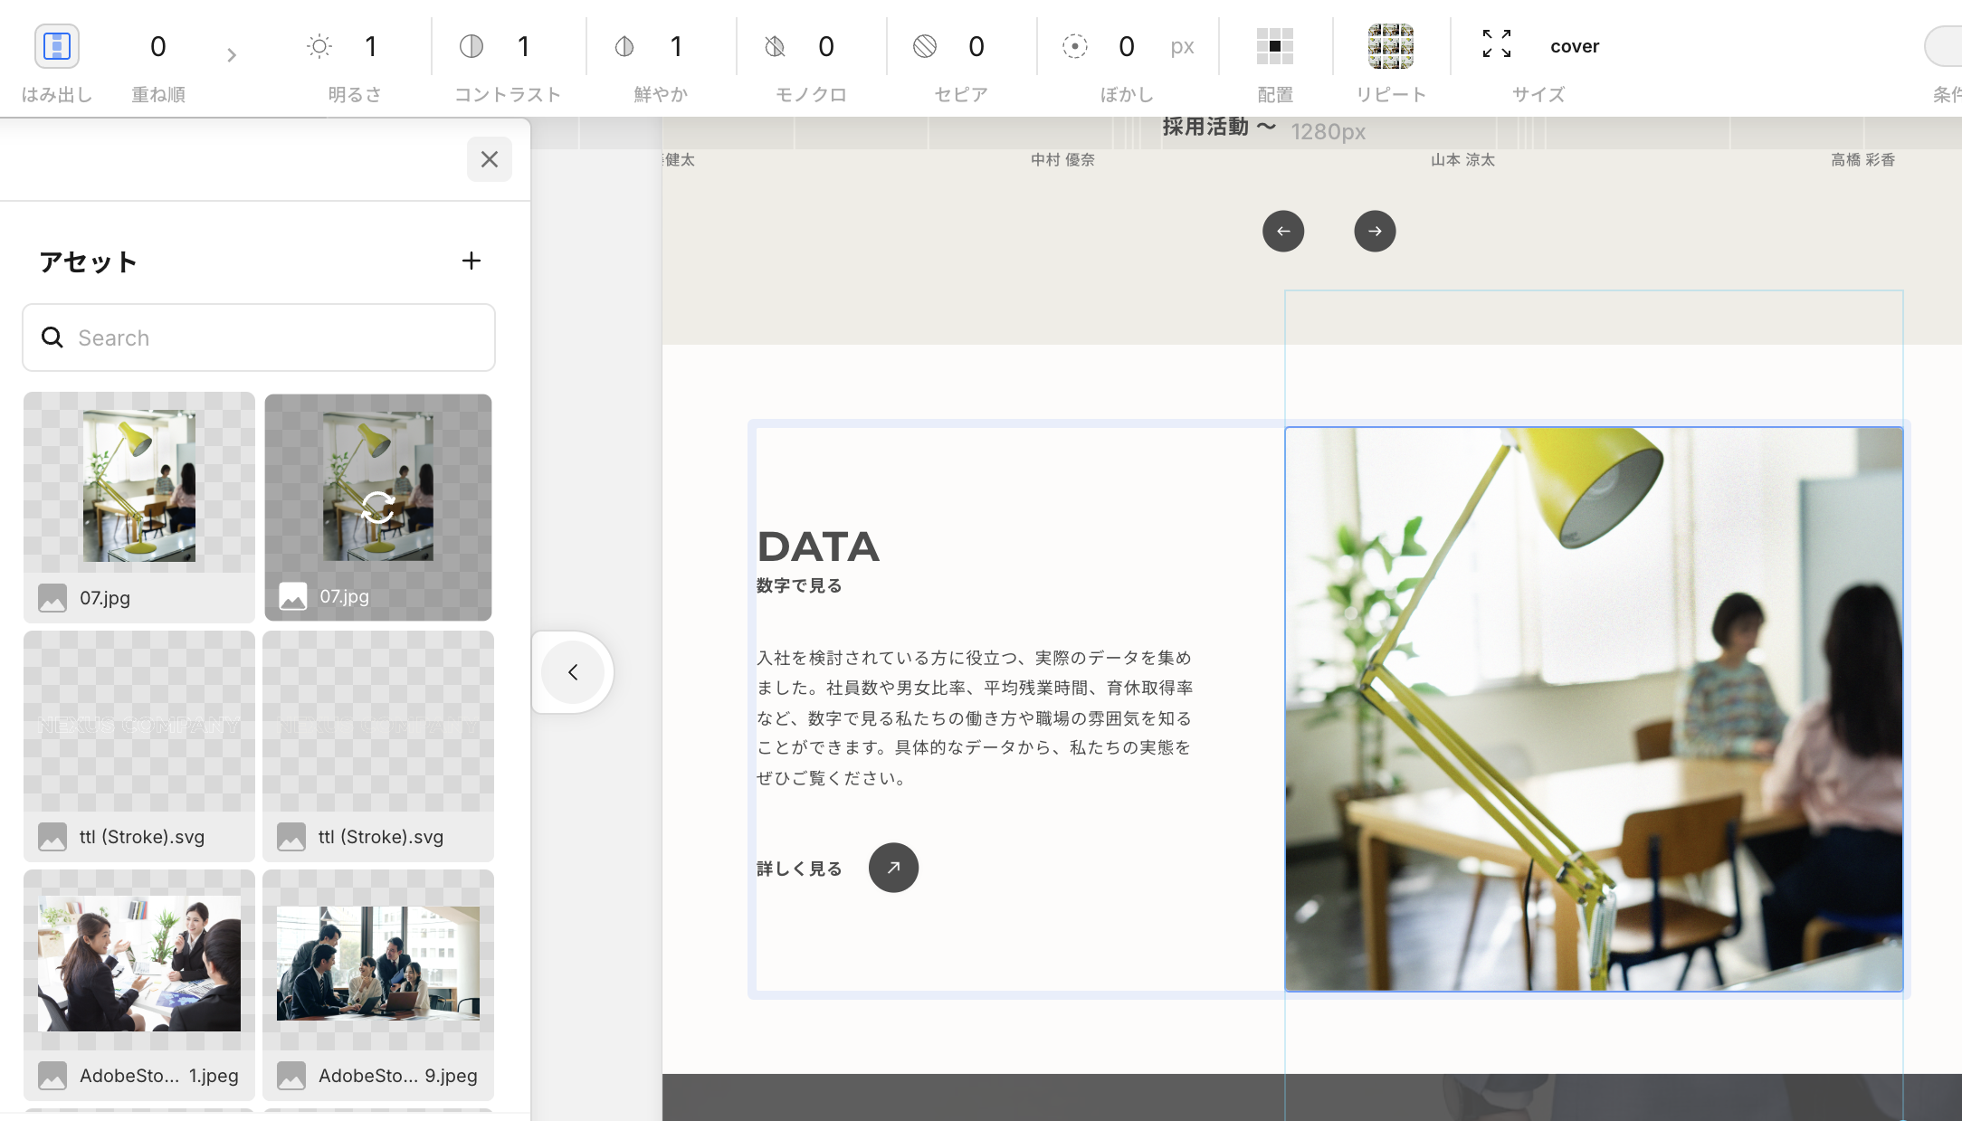Screen dimensions: 1962x1121
Task: Click the 明るさ brightness sun icon
Action: tap(319, 46)
